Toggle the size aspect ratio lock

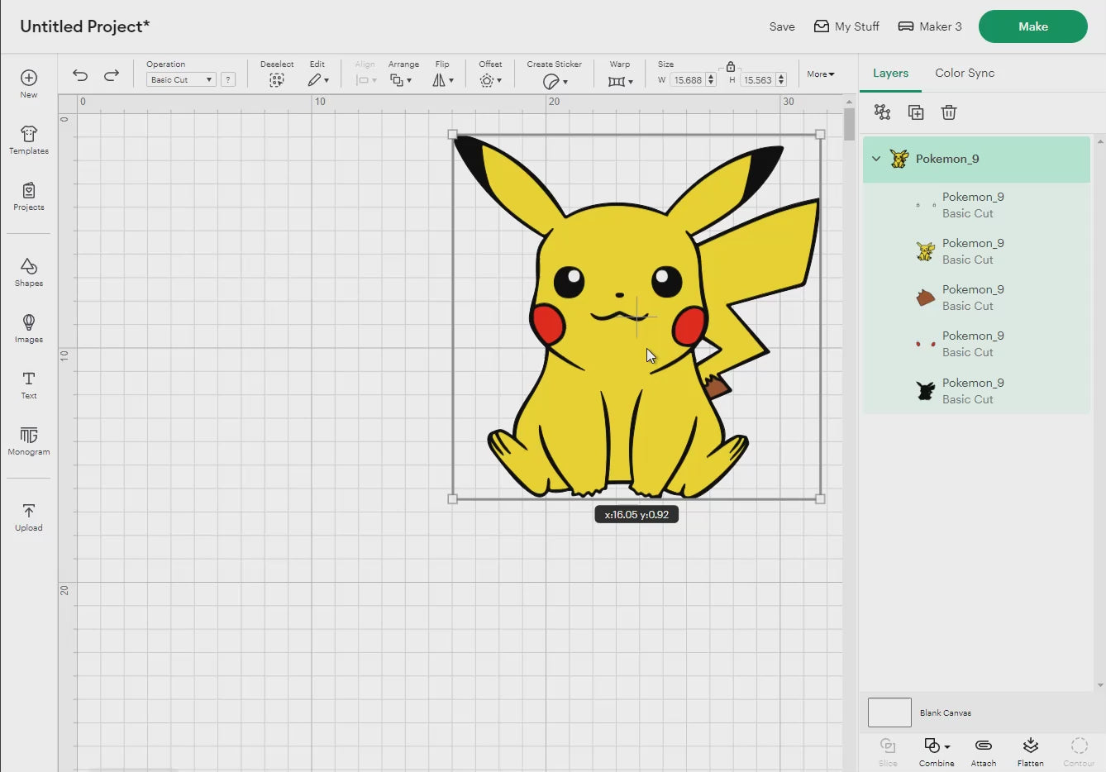731,66
